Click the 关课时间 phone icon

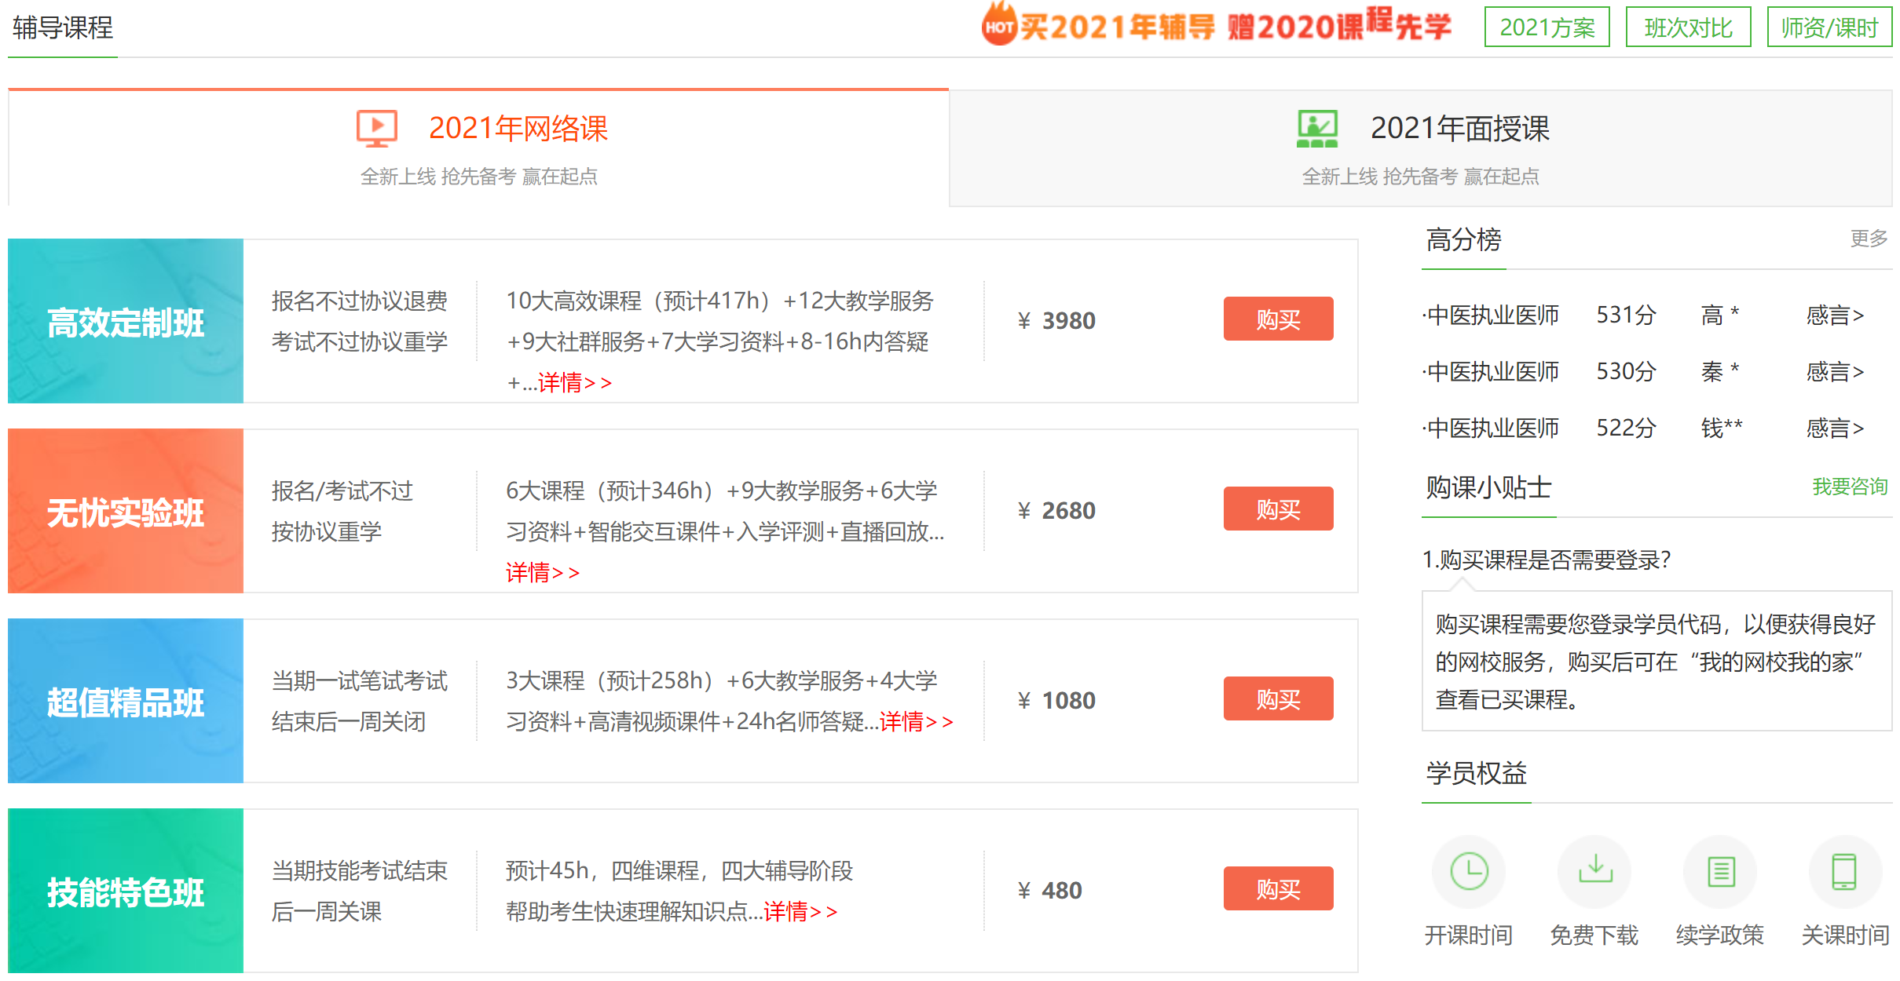(1844, 872)
